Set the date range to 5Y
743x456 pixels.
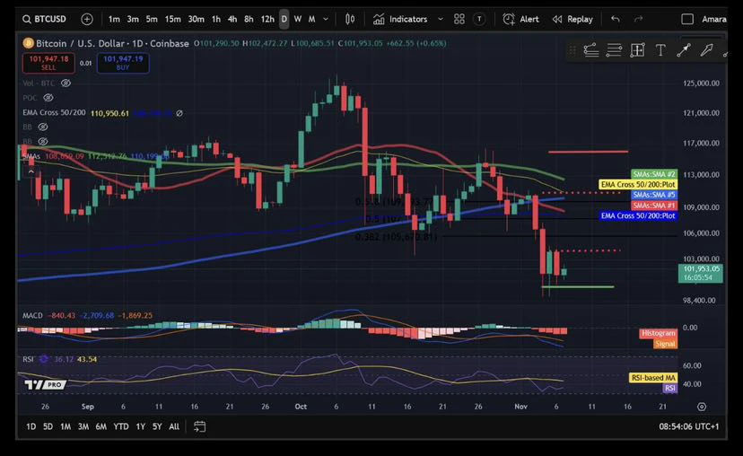(157, 426)
